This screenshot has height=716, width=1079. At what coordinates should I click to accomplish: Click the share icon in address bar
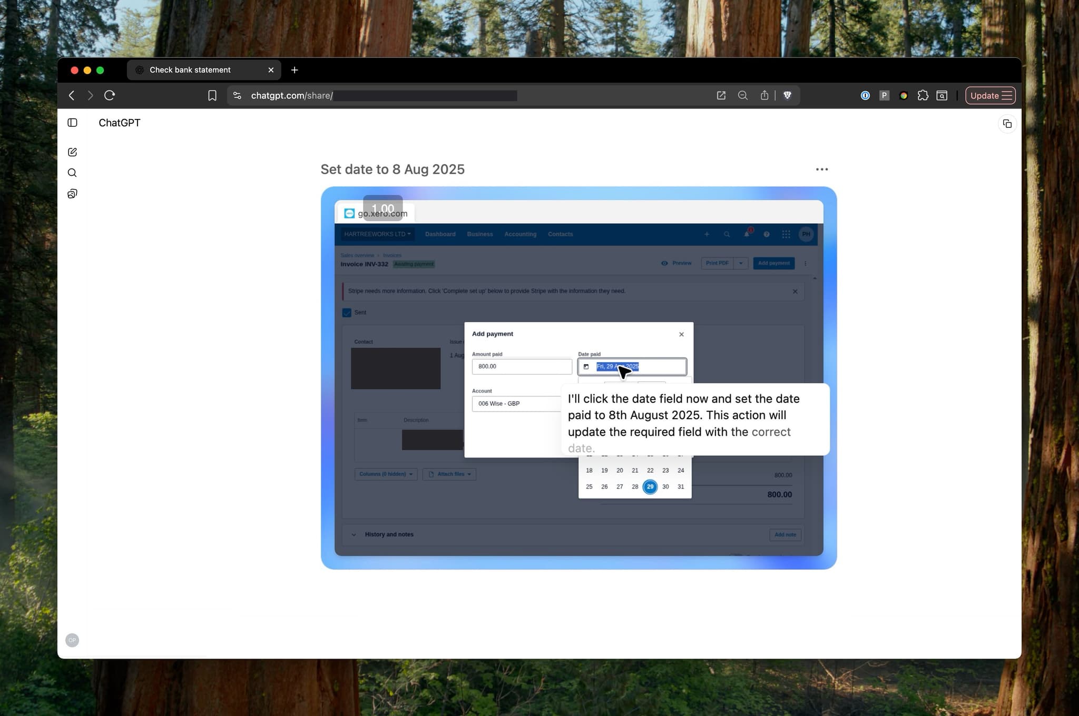(x=764, y=95)
